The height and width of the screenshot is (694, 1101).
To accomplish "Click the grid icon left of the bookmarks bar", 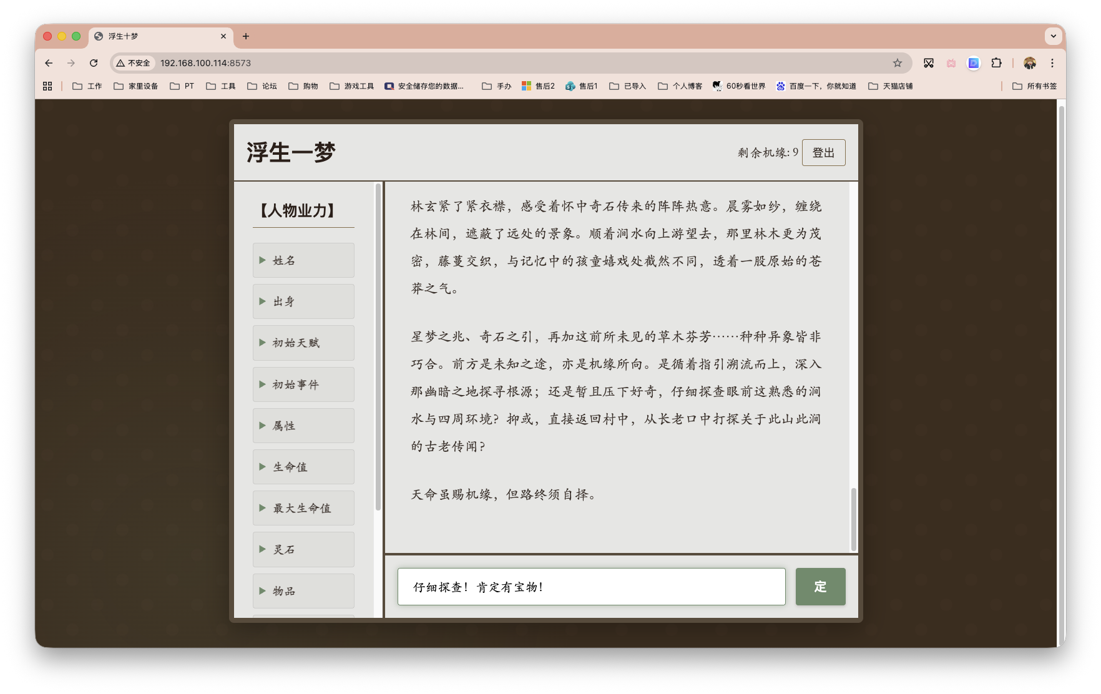I will [x=47, y=86].
